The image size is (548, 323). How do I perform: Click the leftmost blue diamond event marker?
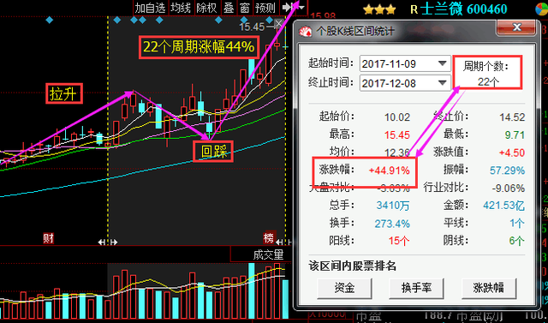coord(50,20)
